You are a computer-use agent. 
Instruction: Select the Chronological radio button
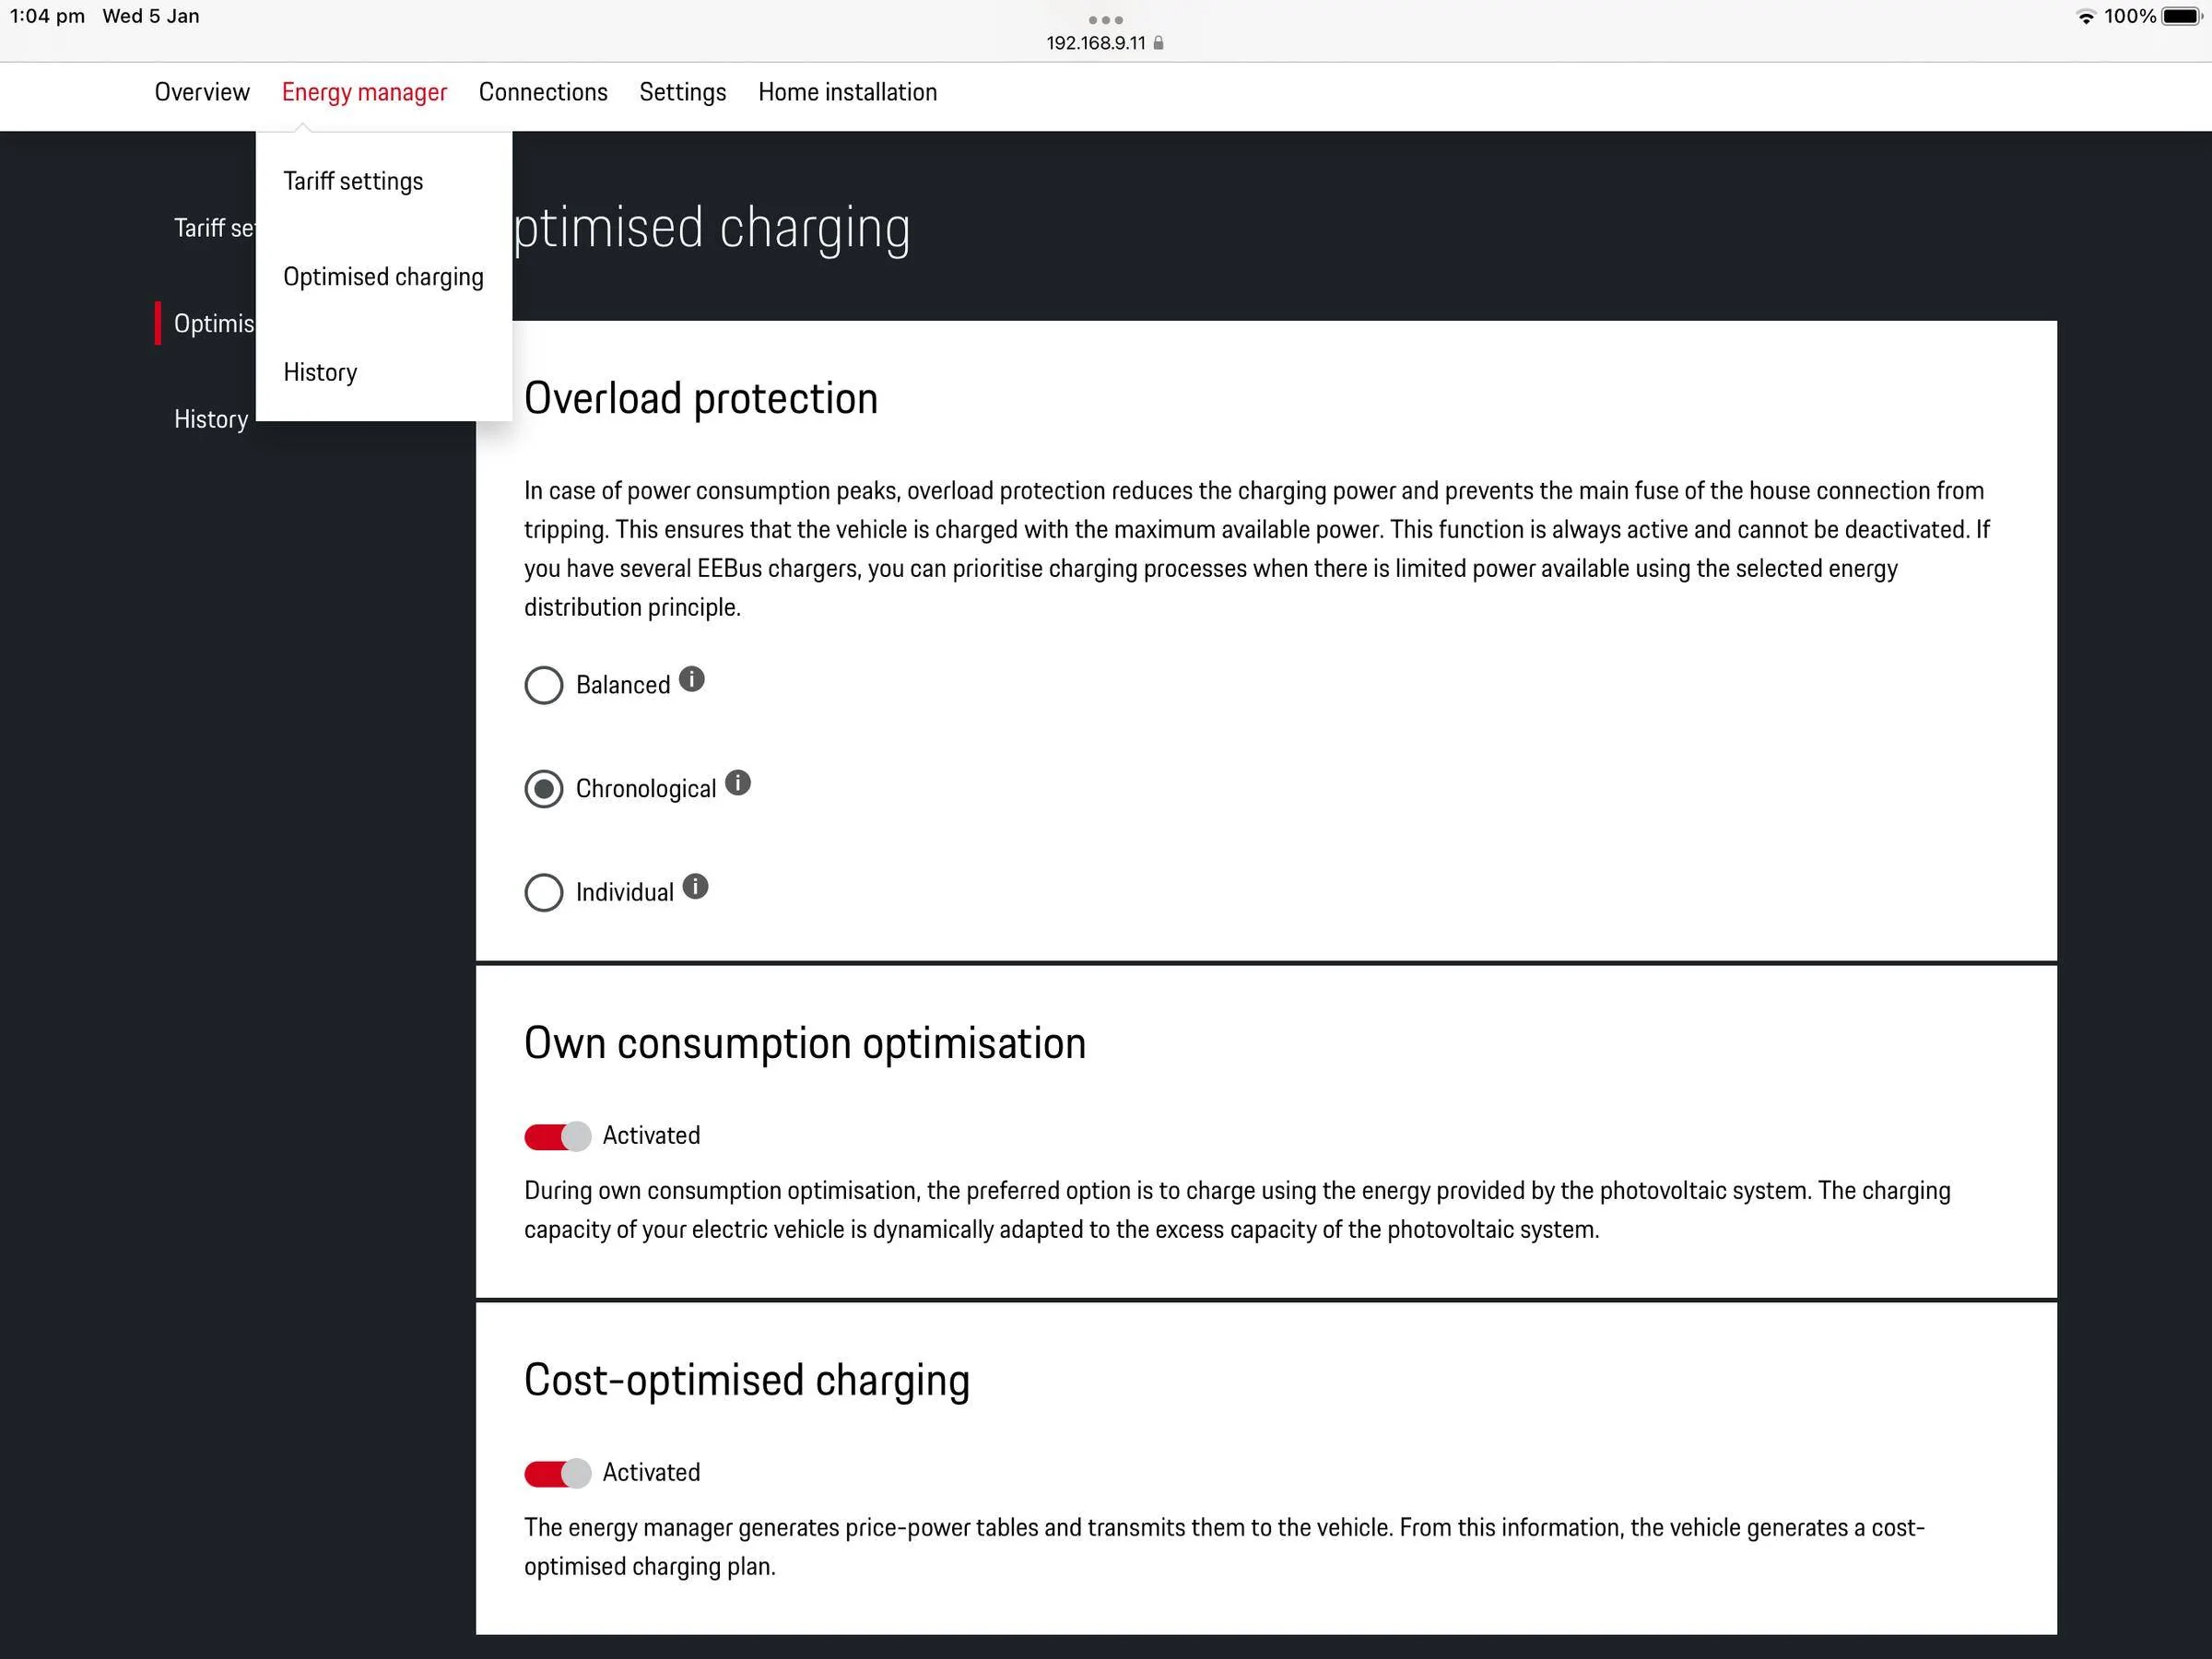click(544, 789)
